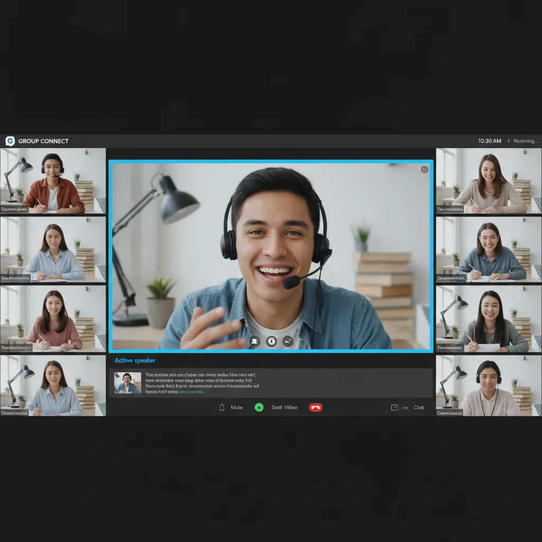
Task: Open the Chat label
Action: 419,407
